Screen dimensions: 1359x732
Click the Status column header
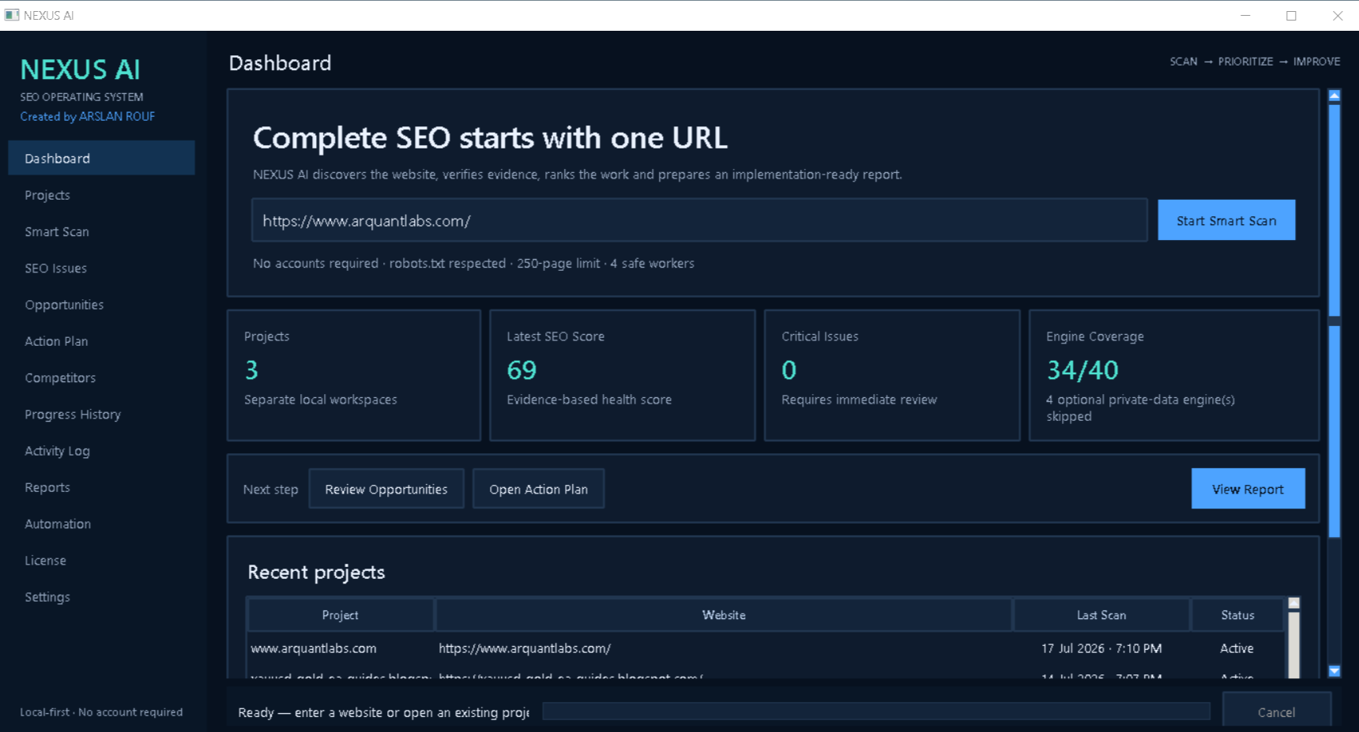(1237, 615)
